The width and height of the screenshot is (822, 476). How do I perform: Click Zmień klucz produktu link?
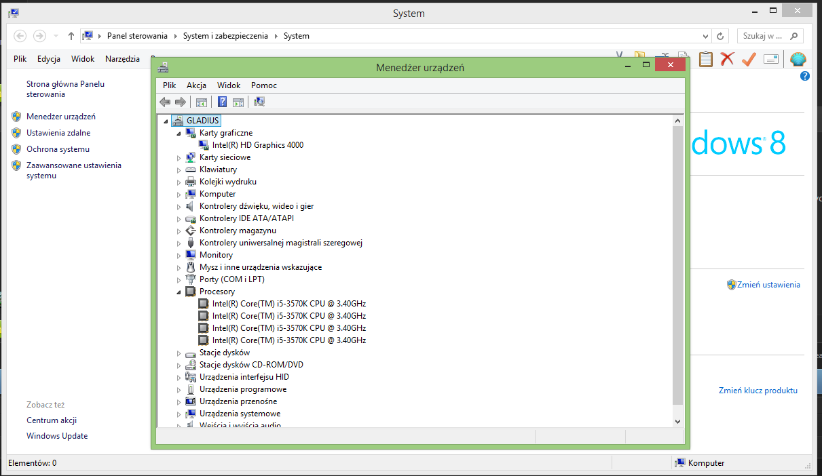[x=758, y=391]
